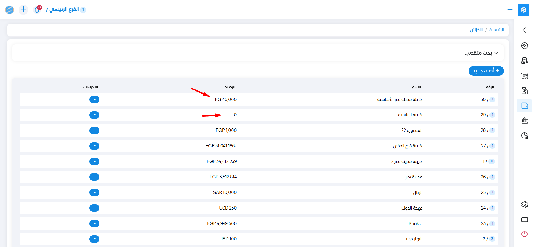Click the plus quick-add icon in header

(23, 10)
